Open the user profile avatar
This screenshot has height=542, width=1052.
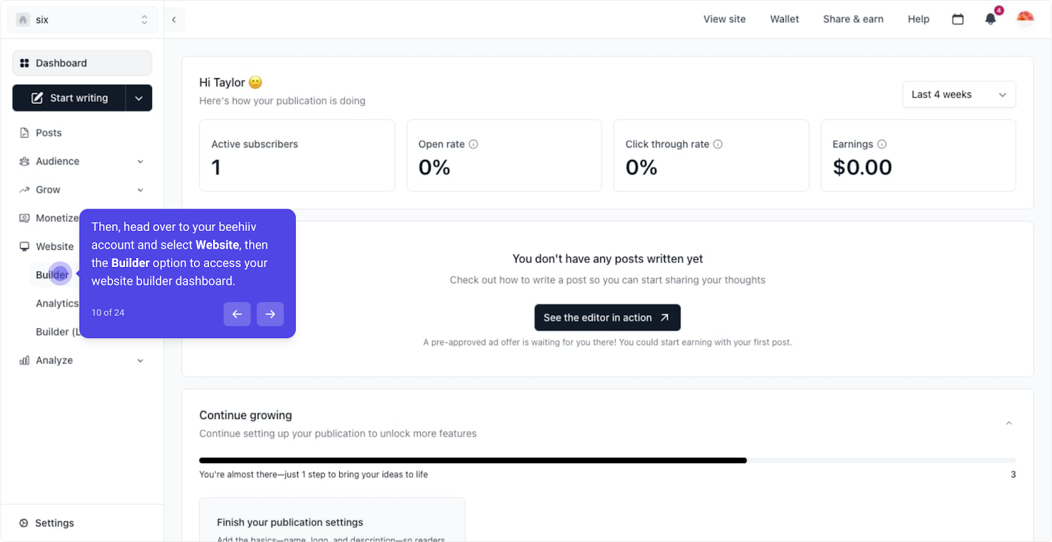pos(1025,18)
